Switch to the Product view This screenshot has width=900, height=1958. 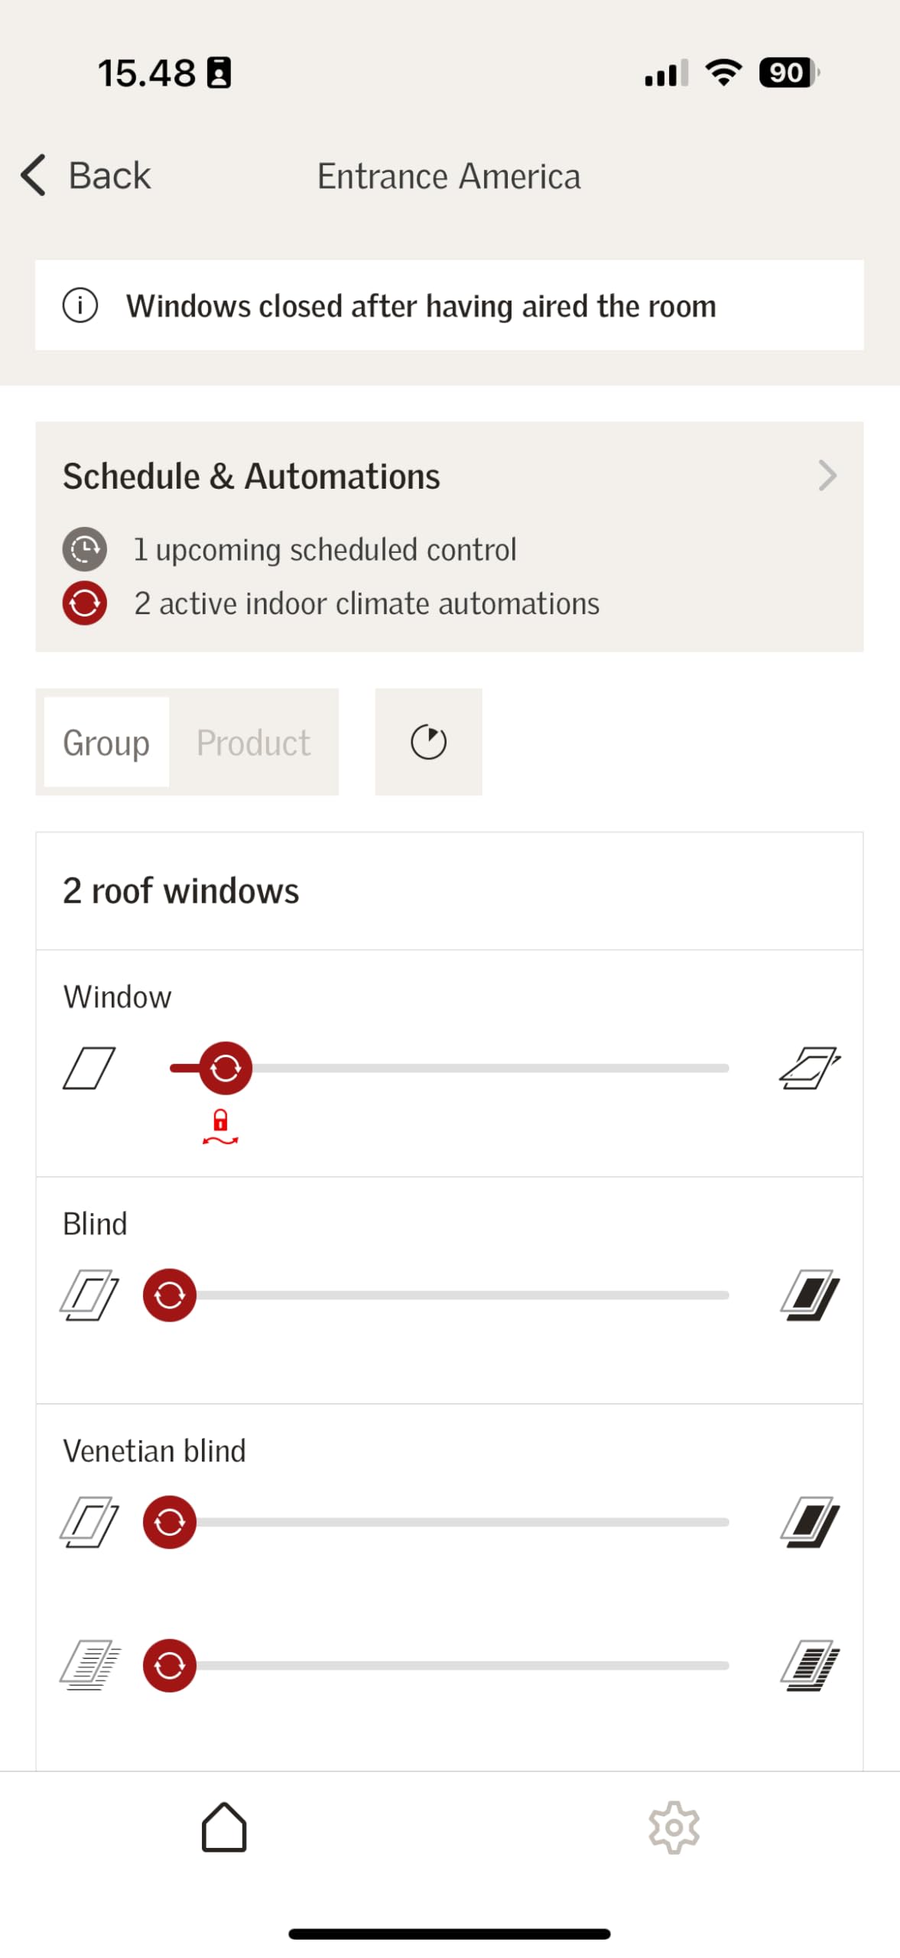pos(253,742)
